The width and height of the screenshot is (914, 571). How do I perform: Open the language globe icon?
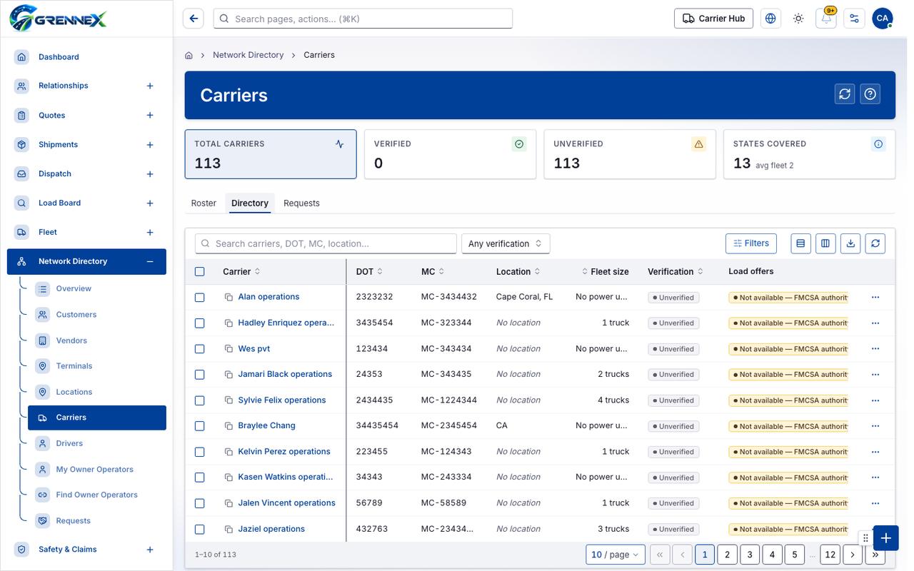[770, 19]
